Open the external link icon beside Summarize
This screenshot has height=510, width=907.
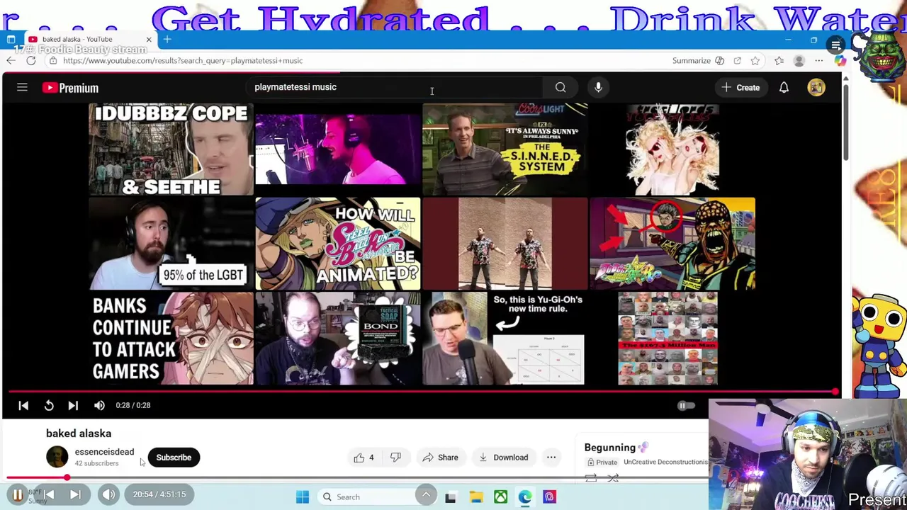point(737,61)
